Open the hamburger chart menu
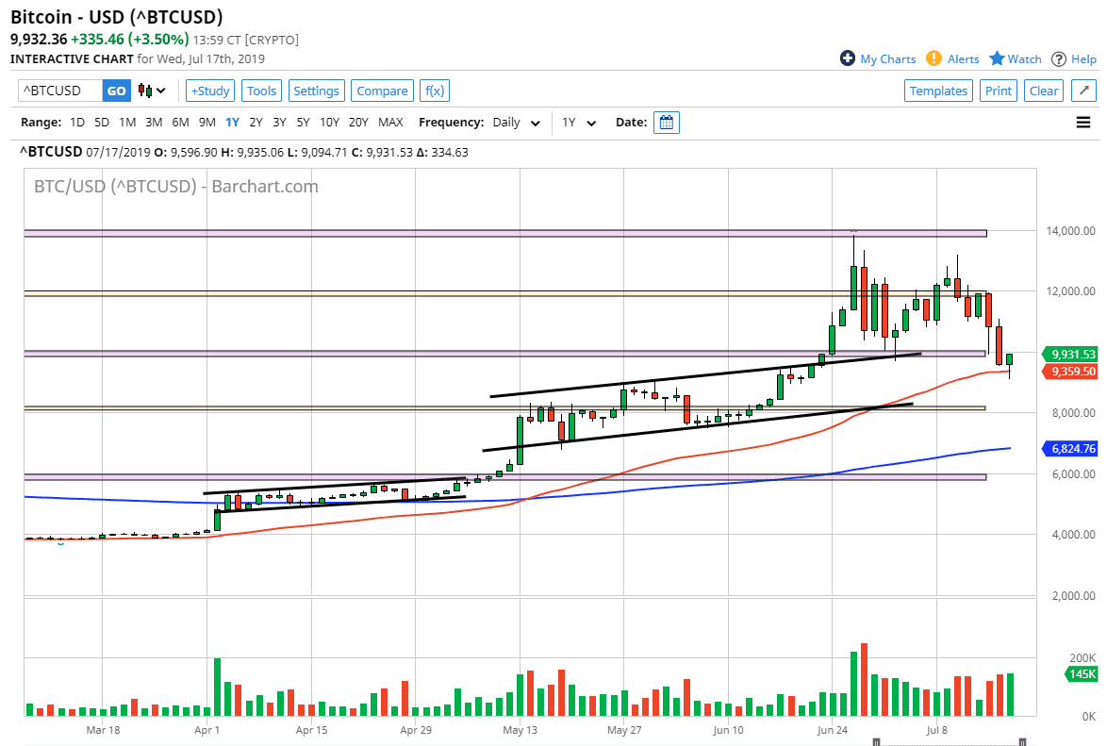The image size is (1107, 746). pyautogui.click(x=1083, y=123)
